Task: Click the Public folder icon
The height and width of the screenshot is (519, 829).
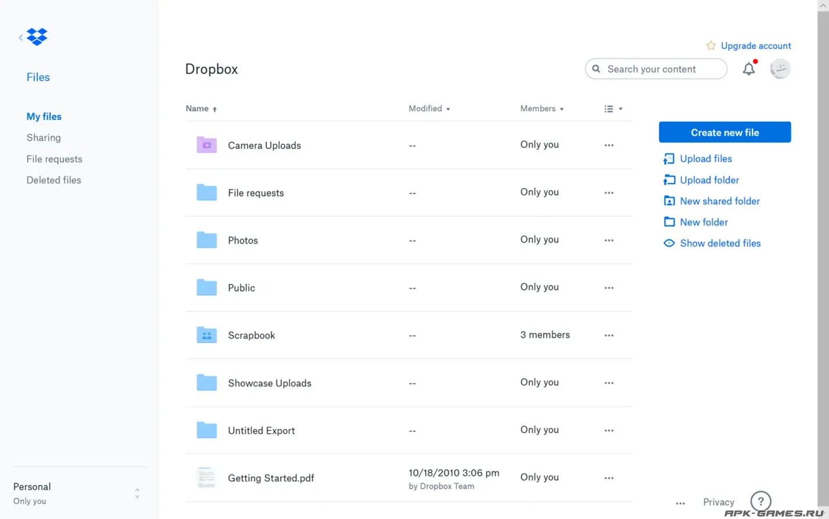Action: [207, 287]
